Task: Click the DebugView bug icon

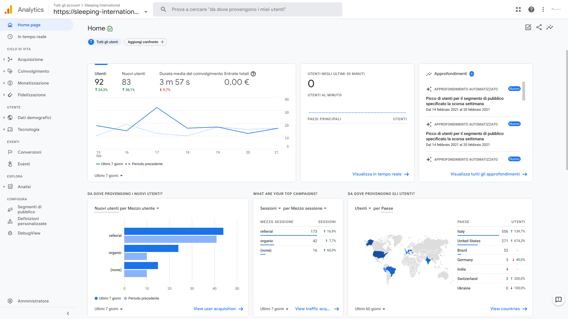Action: (10, 233)
